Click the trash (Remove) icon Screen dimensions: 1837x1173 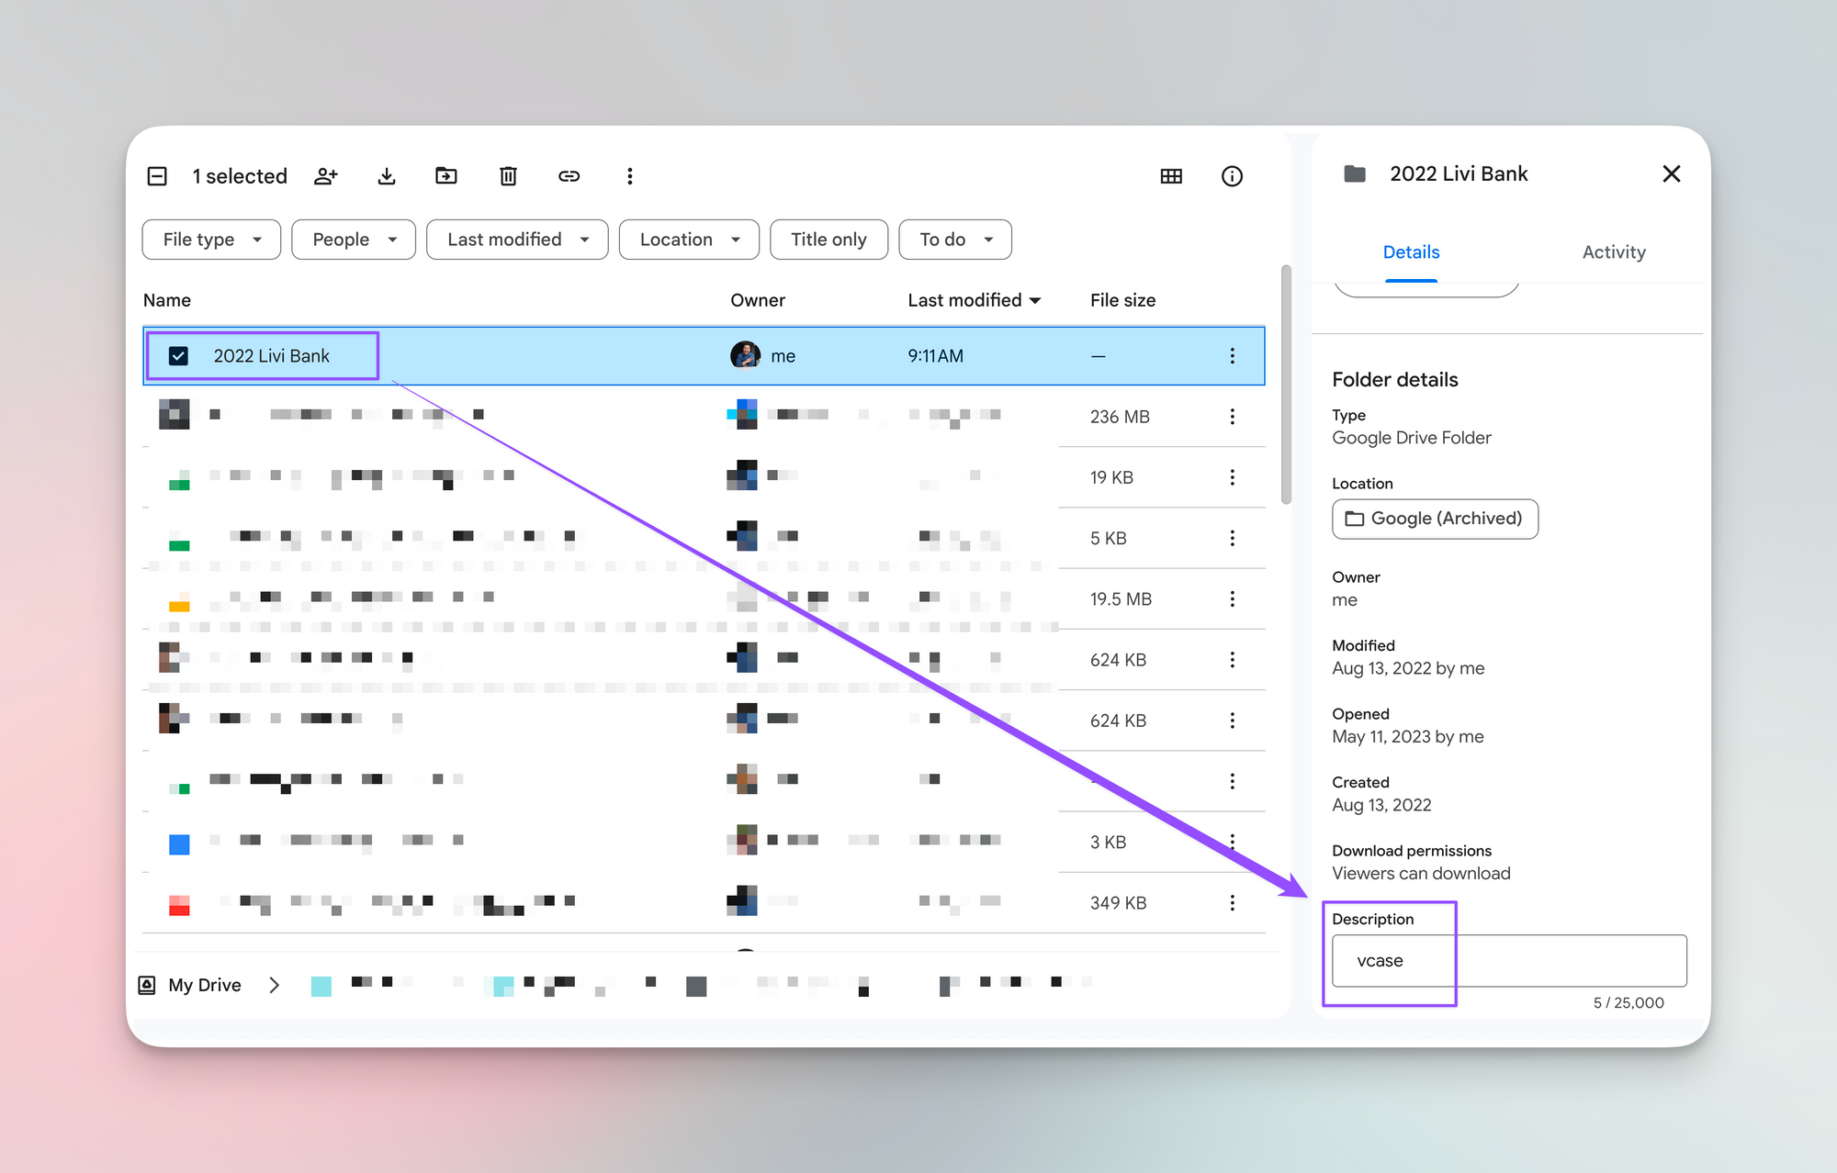[x=508, y=176]
